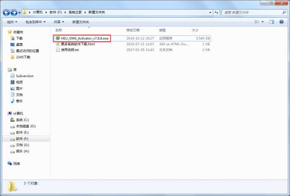Click the magnifier search icon
Screen dimensions: 290x196
tap(284, 12)
